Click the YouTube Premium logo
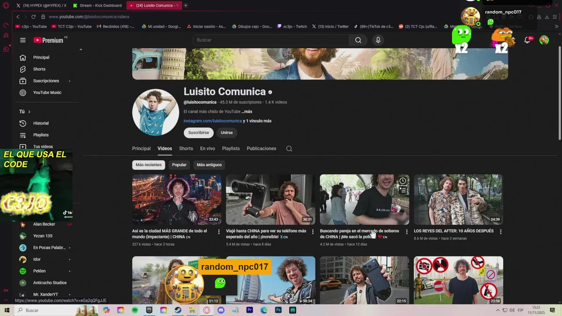 pyautogui.click(x=49, y=40)
